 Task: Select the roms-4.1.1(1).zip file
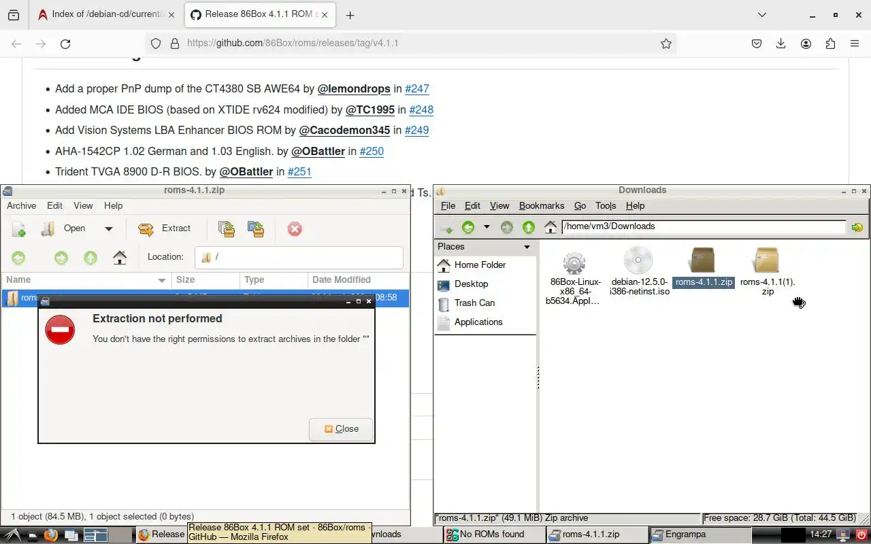768,271
